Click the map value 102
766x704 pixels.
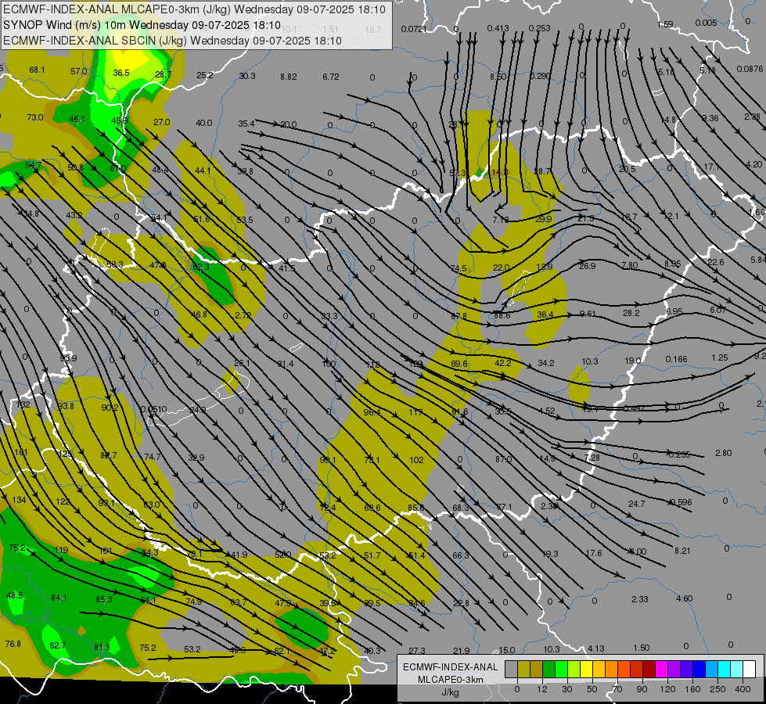[x=417, y=460]
